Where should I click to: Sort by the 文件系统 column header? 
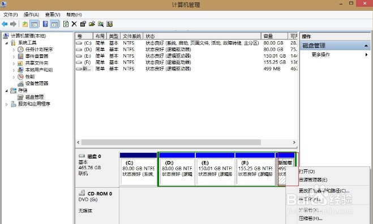coord(132,36)
